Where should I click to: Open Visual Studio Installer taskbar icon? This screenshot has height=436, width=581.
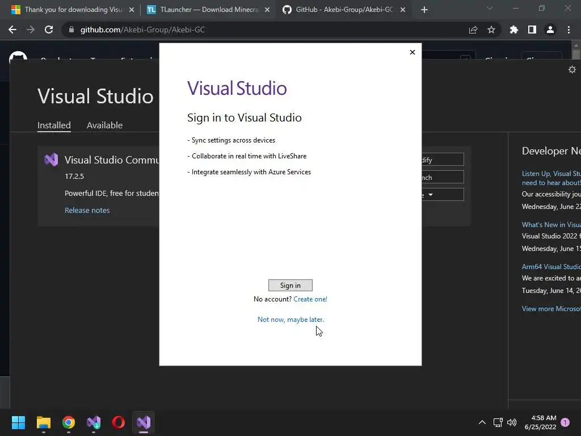tap(94, 422)
